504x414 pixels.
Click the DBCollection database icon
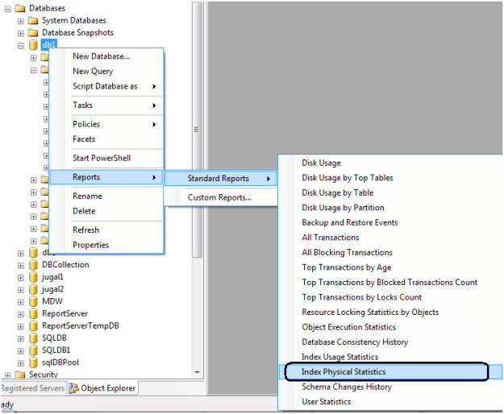point(33,264)
